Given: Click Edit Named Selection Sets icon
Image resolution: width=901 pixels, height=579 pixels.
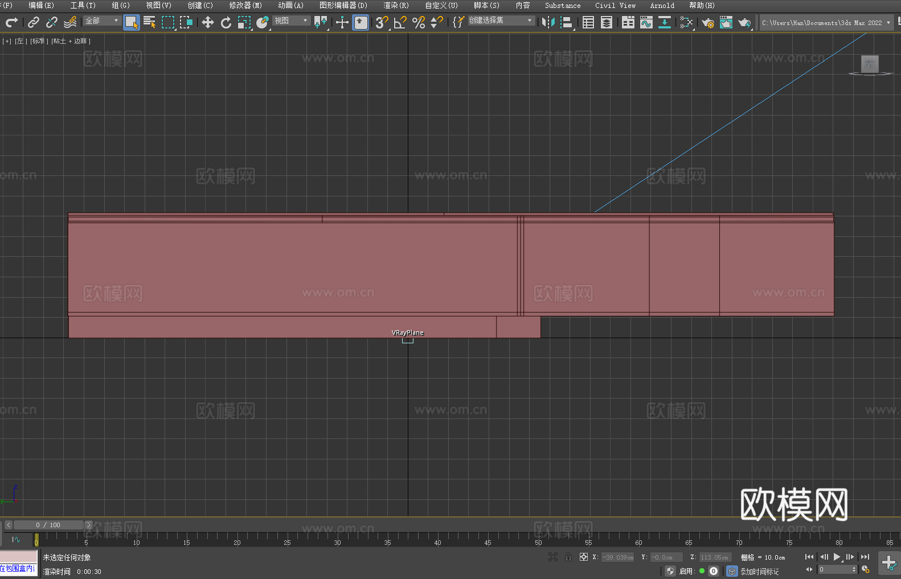Looking at the screenshot, I should [458, 22].
